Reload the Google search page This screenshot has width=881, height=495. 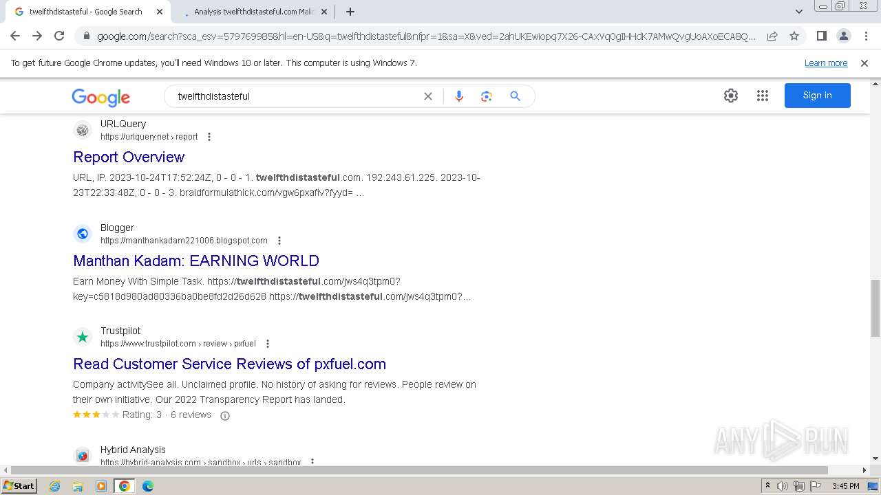pos(59,36)
